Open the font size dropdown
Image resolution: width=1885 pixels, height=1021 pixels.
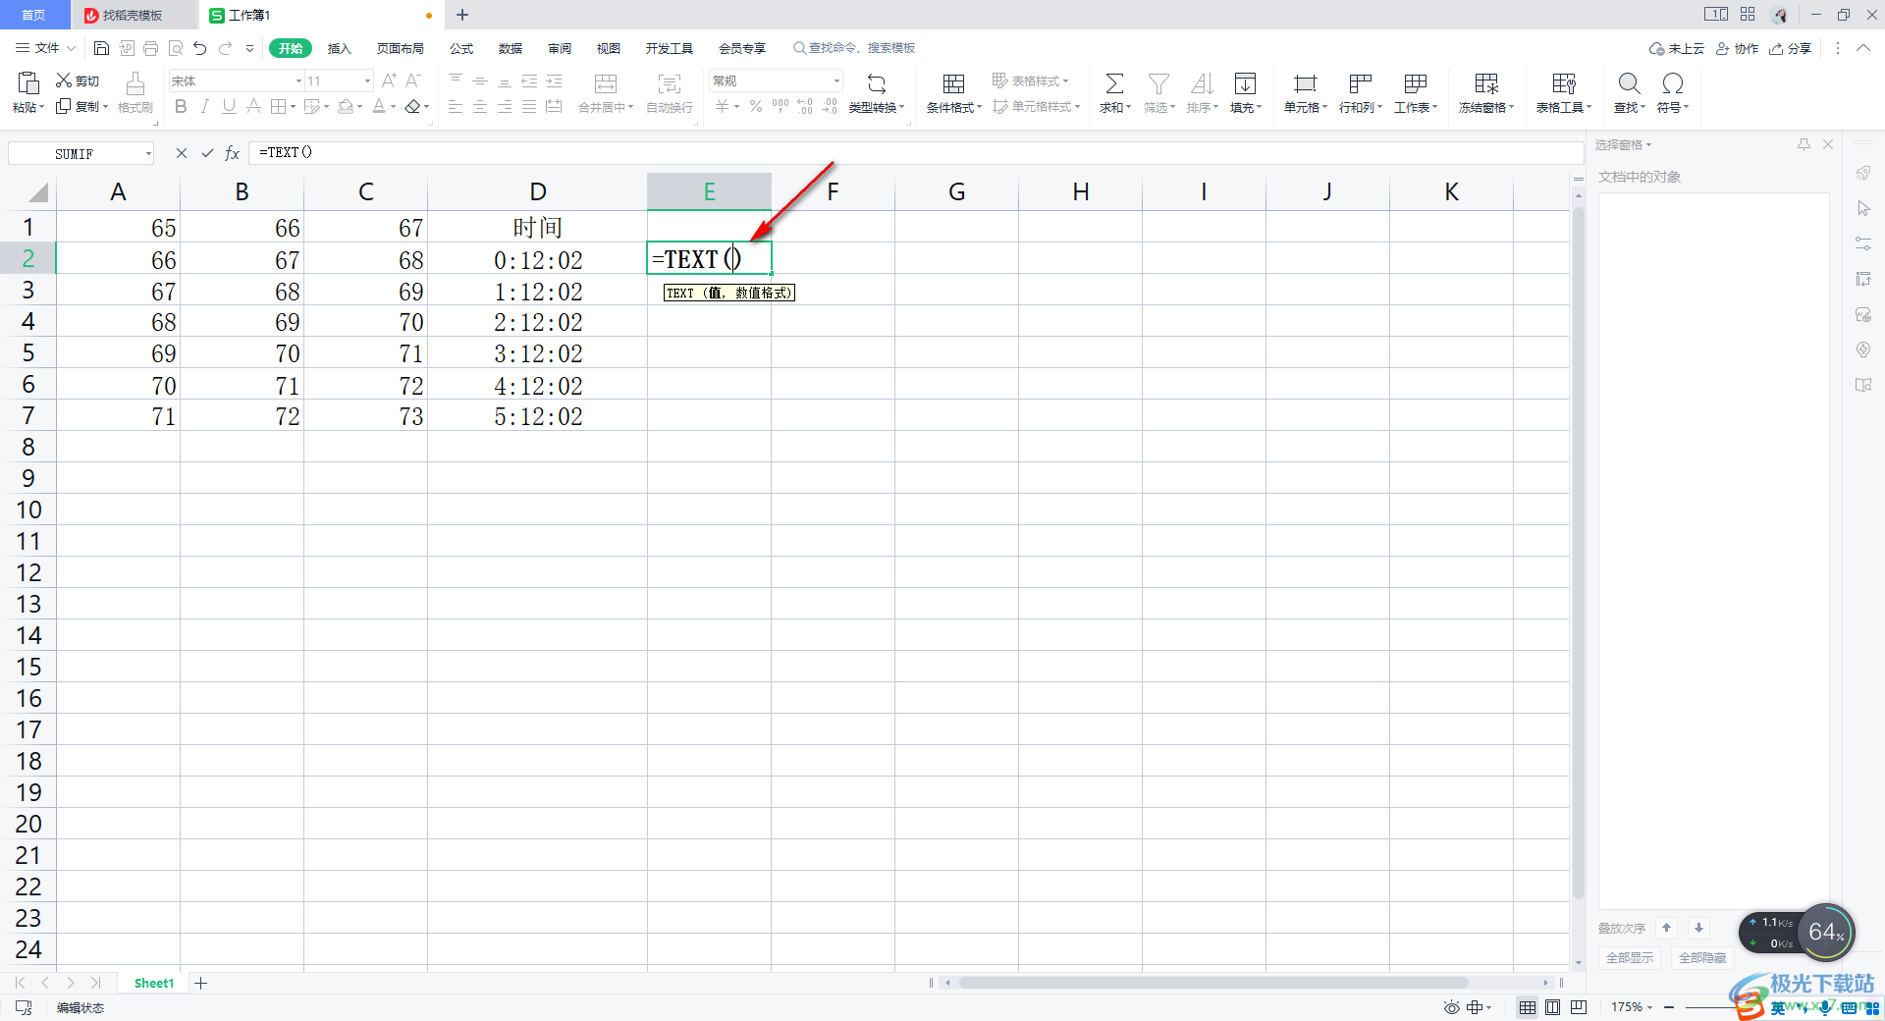(368, 81)
